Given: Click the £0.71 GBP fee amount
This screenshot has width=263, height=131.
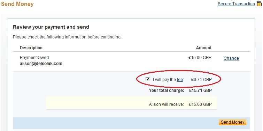Looking at the screenshot, I should point(201,80).
